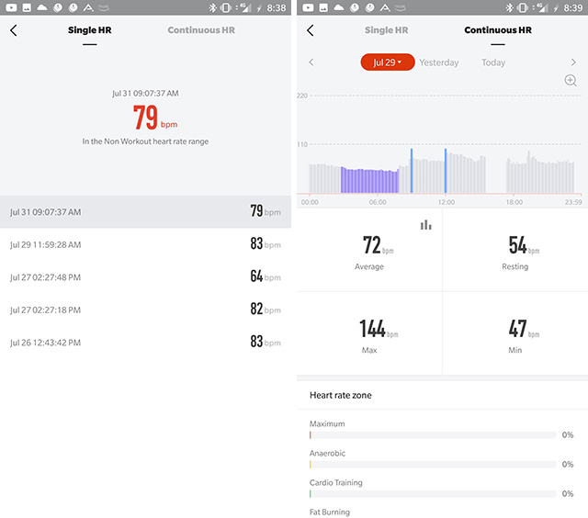
Task: Tap the 8:39 clock in right status bar
Action: [573, 7]
